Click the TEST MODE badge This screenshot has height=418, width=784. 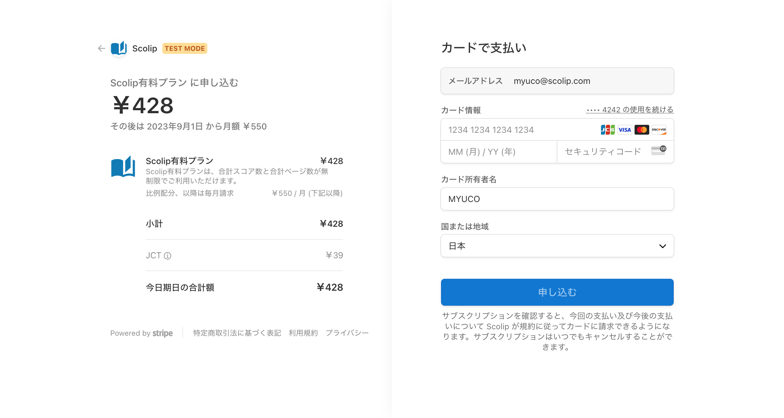[185, 48]
